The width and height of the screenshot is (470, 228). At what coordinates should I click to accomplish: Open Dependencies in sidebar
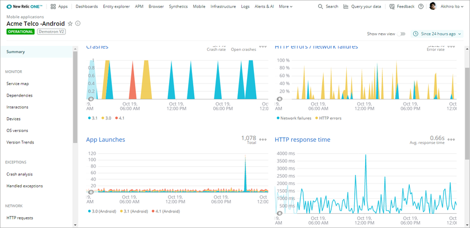tap(19, 95)
